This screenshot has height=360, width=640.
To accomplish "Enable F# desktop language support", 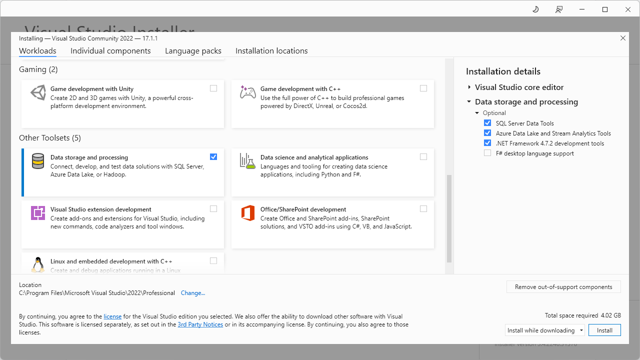I will click(x=487, y=153).
